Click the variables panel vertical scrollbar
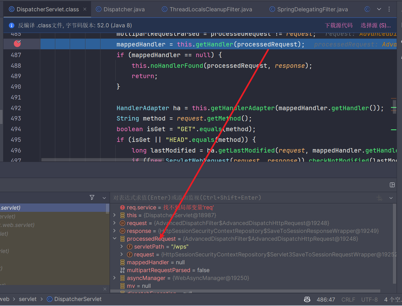Image resolution: width=402 pixels, height=306 pixels. (395, 243)
